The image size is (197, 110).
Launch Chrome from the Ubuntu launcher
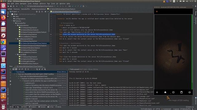[x=3, y=42]
